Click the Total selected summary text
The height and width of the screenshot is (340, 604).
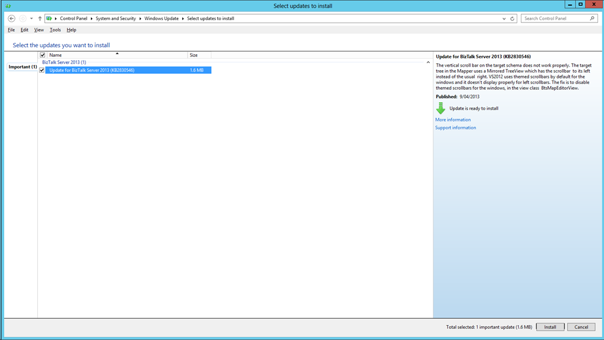489,327
